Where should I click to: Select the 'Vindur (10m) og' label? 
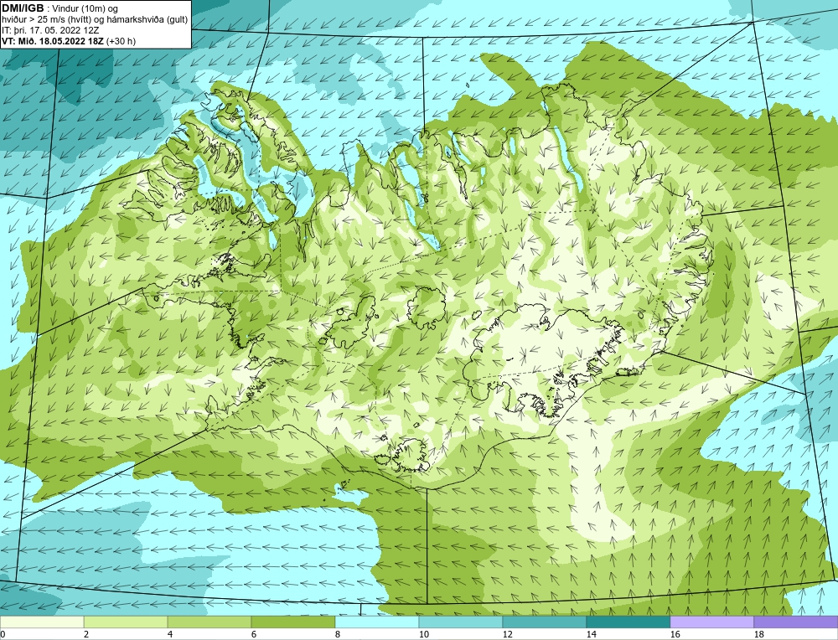click(86, 8)
